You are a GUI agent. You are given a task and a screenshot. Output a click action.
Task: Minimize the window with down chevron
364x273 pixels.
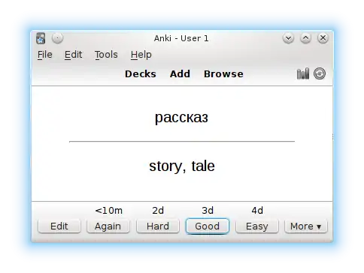[288, 38]
